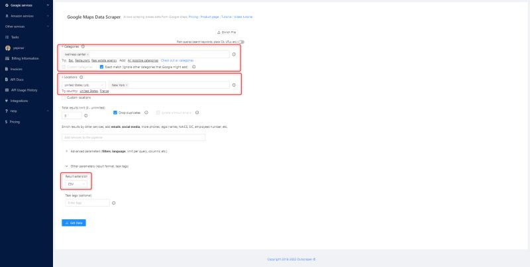Click the yepinar avatar image
Image resolution: width=530 pixels, height=267 pixels.
coord(8,48)
